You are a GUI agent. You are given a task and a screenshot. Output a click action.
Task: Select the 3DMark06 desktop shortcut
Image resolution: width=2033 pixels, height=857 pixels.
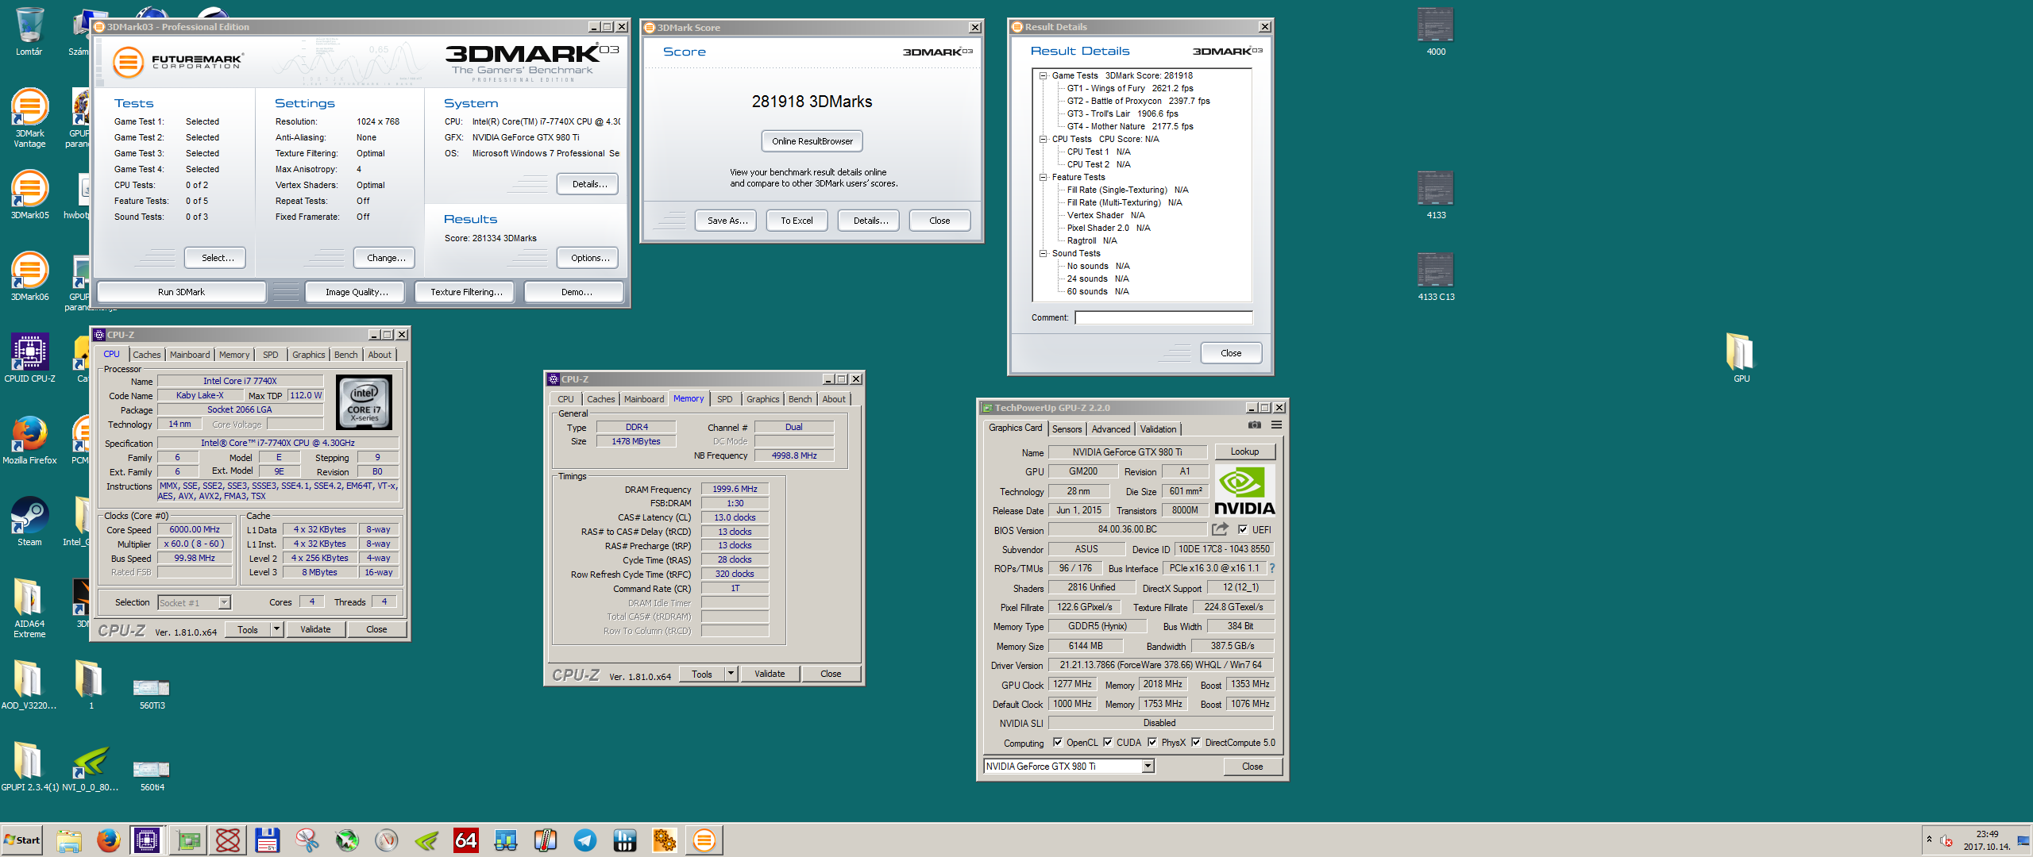click(29, 277)
